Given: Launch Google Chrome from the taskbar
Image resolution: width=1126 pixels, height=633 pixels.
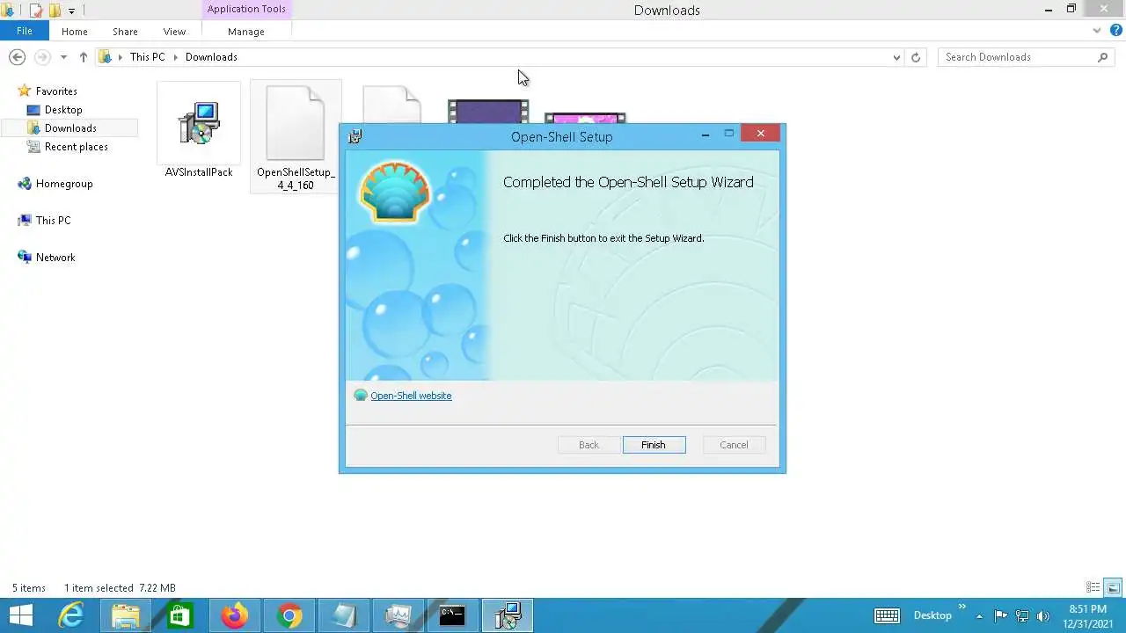Looking at the screenshot, I should click(289, 615).
